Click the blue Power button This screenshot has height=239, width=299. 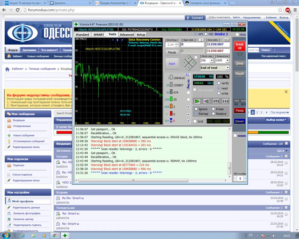[x=240, y=121]
